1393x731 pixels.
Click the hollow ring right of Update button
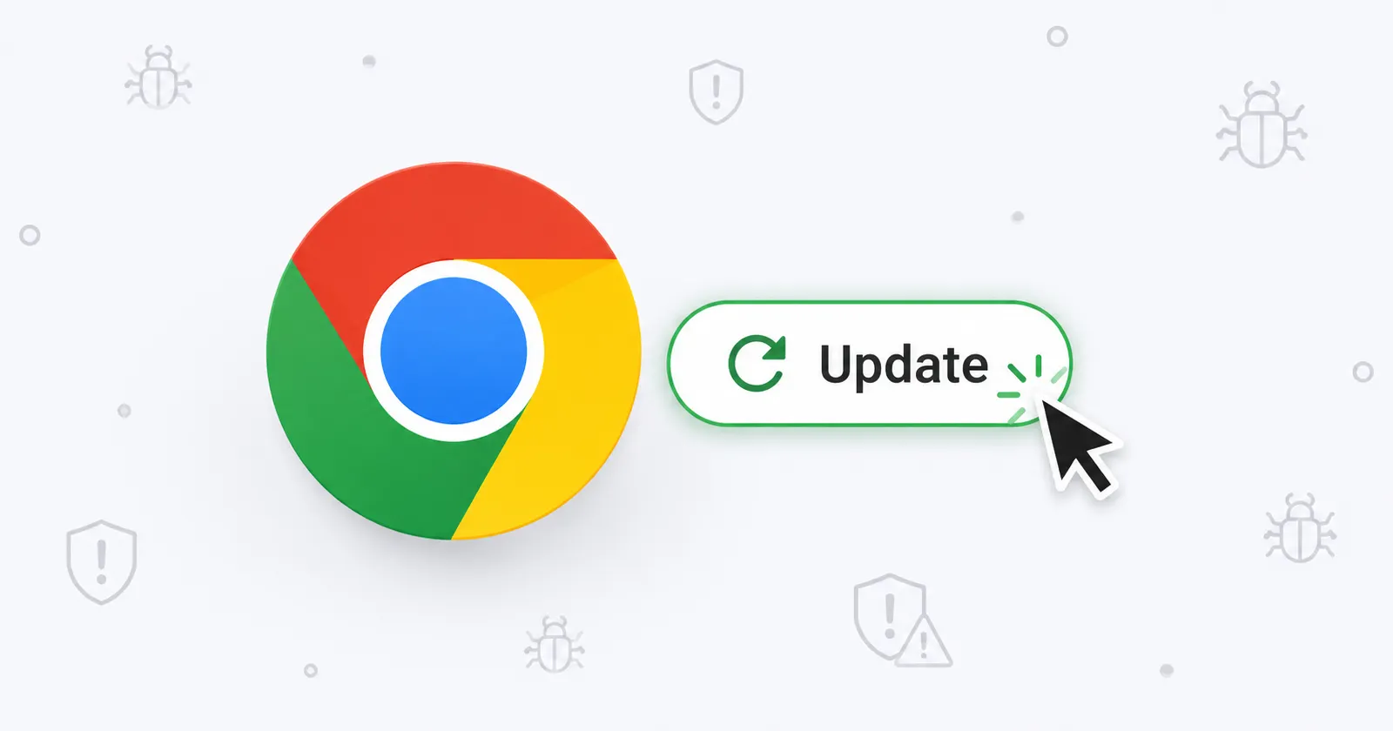point(1363,372)
